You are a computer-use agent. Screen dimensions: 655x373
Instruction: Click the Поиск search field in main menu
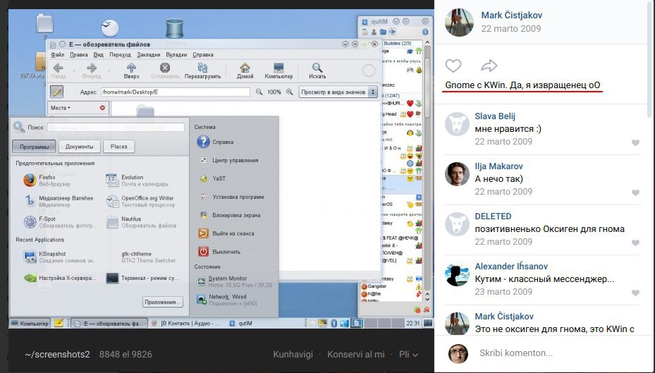116,128
